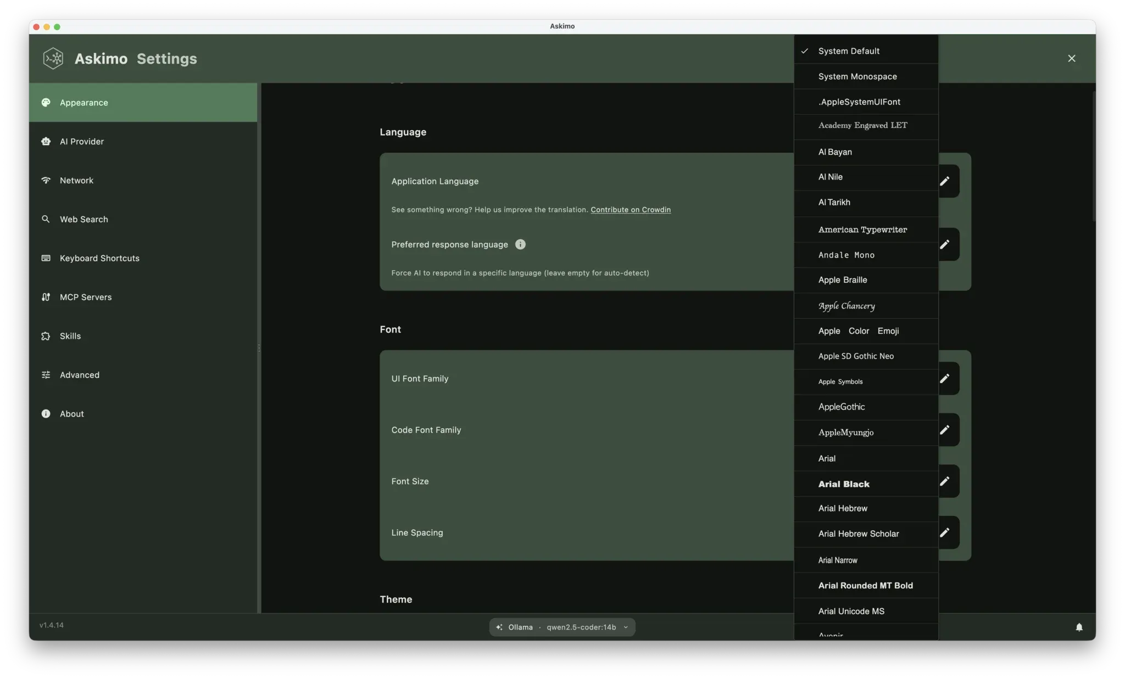Pick Al Bayan font
1125x679 pixels.
(x=866, y=152)
